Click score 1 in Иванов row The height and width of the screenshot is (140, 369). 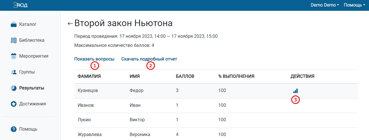point(177,105)
